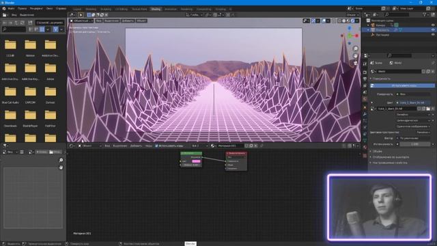This screenshot has width=437, height=246.
Task: Open the viewport Добавить menu
Action: click(x=128, y=20)
